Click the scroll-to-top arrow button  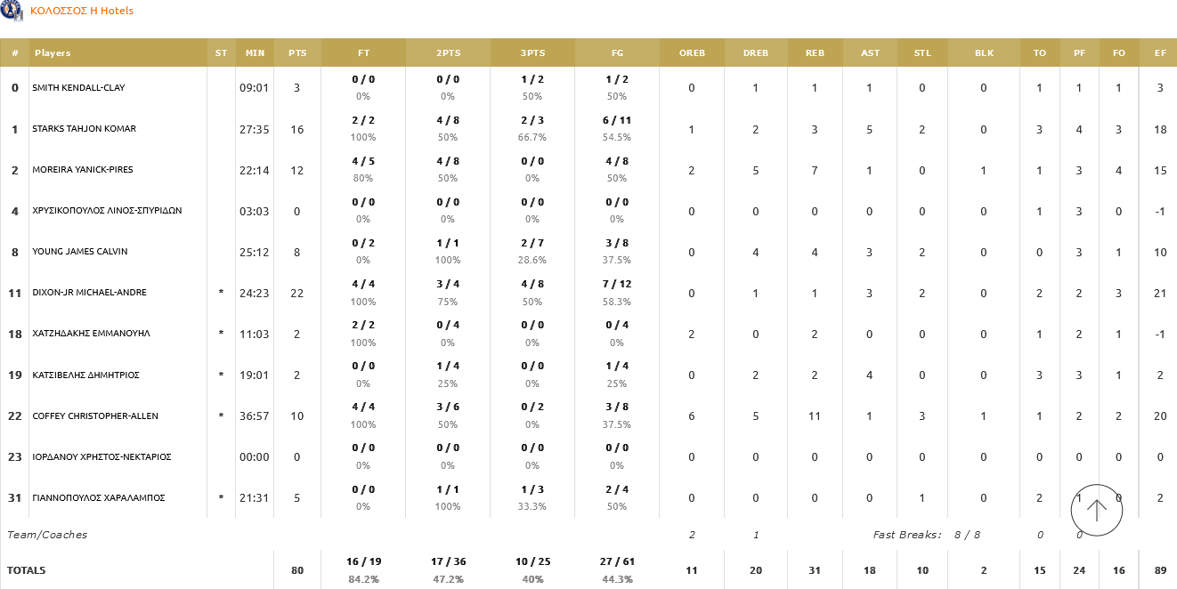click(x=1096, y=510)
